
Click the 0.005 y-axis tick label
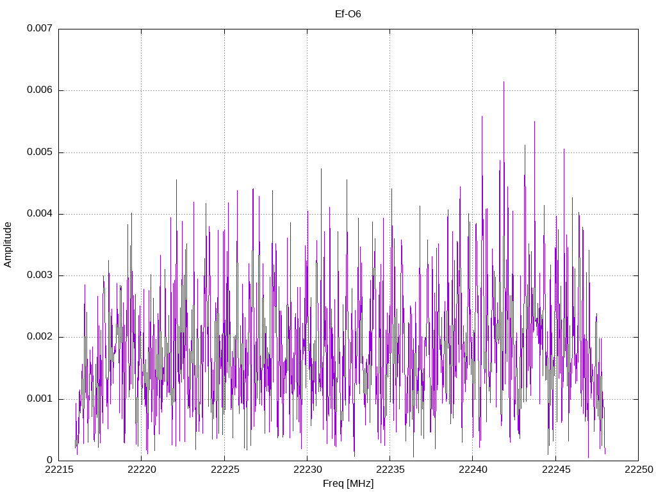pos(40,152)
